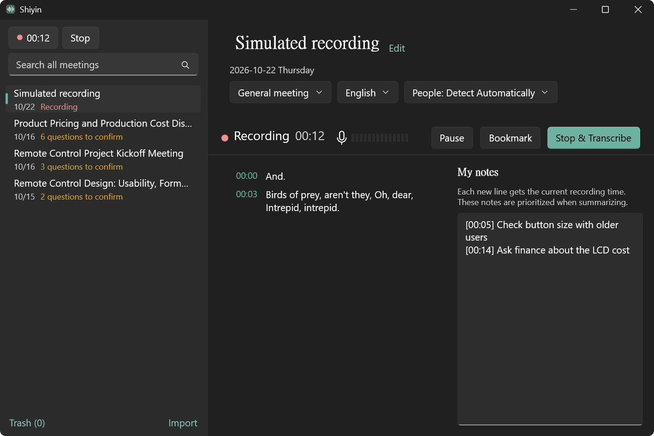This screenshot has height=436, width=654.
Task: Click the Shiyin app logo in title bar
Action: coord(11,9)
